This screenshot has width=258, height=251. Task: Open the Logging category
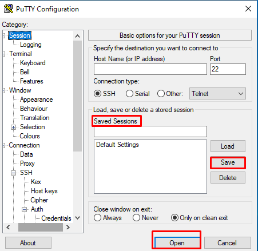(31, 45)
